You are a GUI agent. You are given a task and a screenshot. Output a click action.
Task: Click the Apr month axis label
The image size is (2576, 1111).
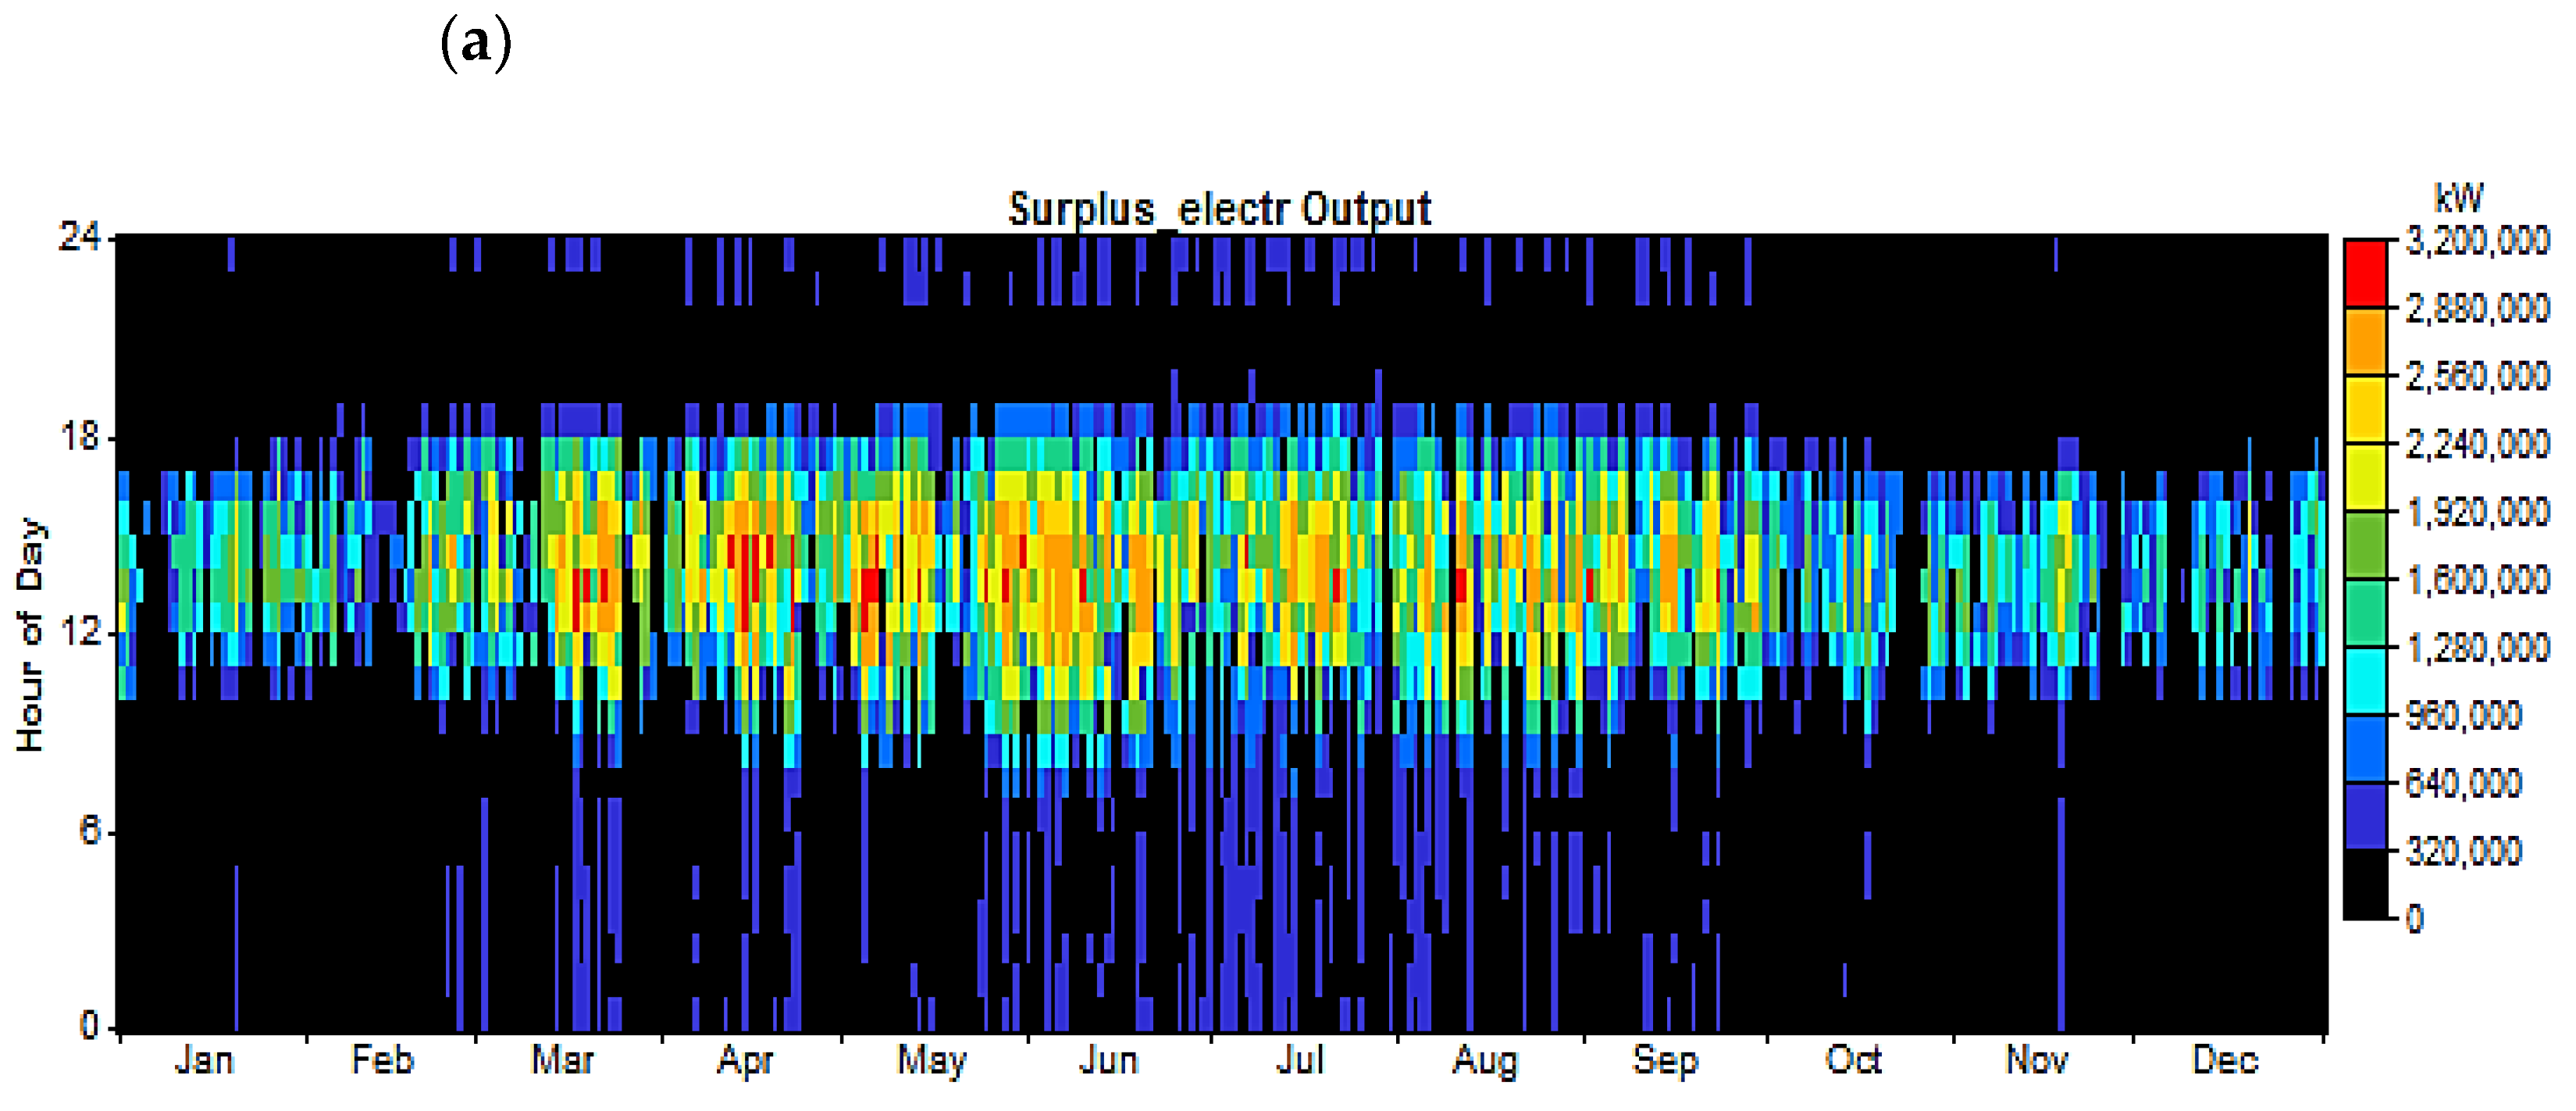[745, 1060]
